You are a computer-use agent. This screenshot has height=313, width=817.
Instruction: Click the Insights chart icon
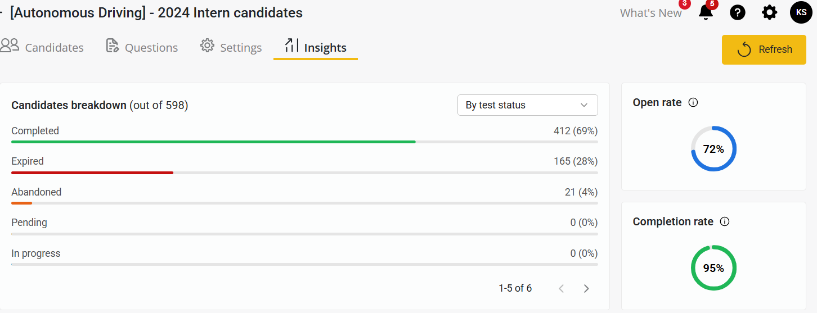(291, 46)
